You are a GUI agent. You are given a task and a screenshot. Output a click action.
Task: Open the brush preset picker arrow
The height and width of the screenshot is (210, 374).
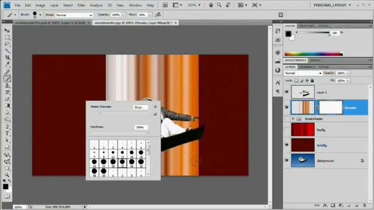(40, 15)
